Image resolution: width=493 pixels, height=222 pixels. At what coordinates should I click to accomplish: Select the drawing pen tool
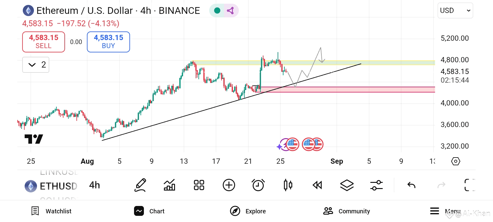pos(140,185)
